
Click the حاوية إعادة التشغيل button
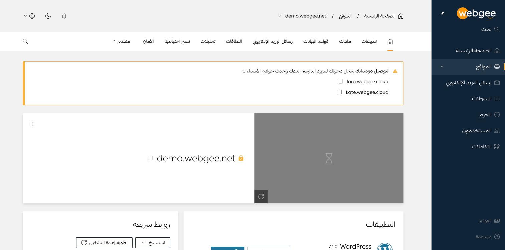[104, 243]
